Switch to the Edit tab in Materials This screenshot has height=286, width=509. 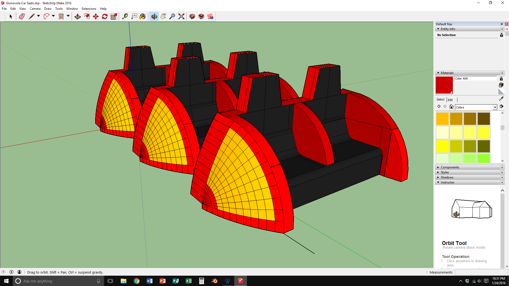point(450,100)
